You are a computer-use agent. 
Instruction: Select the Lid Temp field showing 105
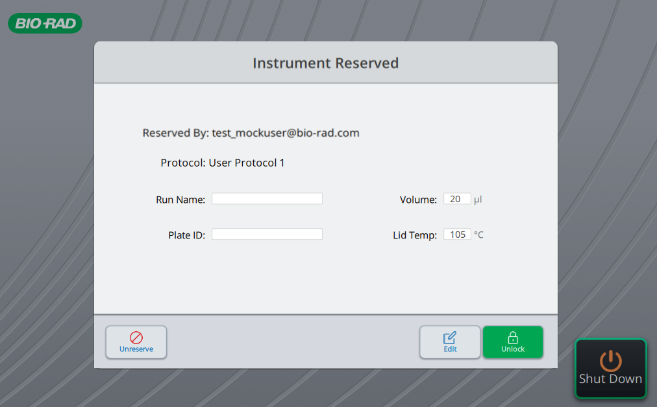click(457, 234)
